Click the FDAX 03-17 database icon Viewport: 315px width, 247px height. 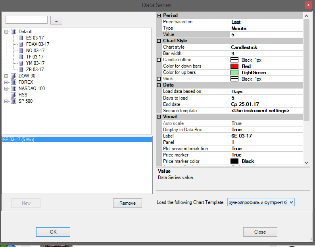21,44
